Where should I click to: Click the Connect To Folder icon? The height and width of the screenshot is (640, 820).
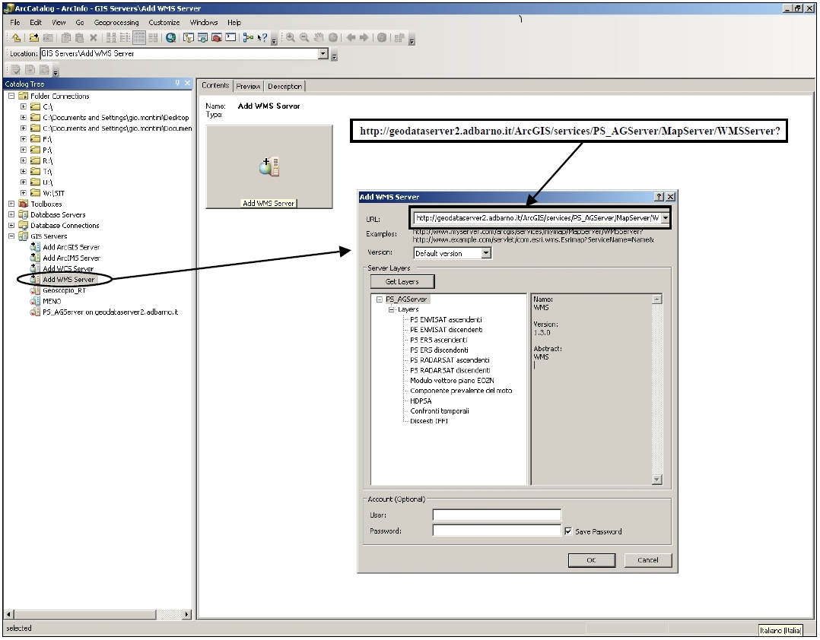pyautogui.click(x=34, y=37)
